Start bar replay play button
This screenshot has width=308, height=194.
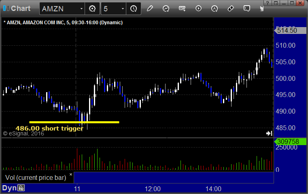[x=198, y=8]
